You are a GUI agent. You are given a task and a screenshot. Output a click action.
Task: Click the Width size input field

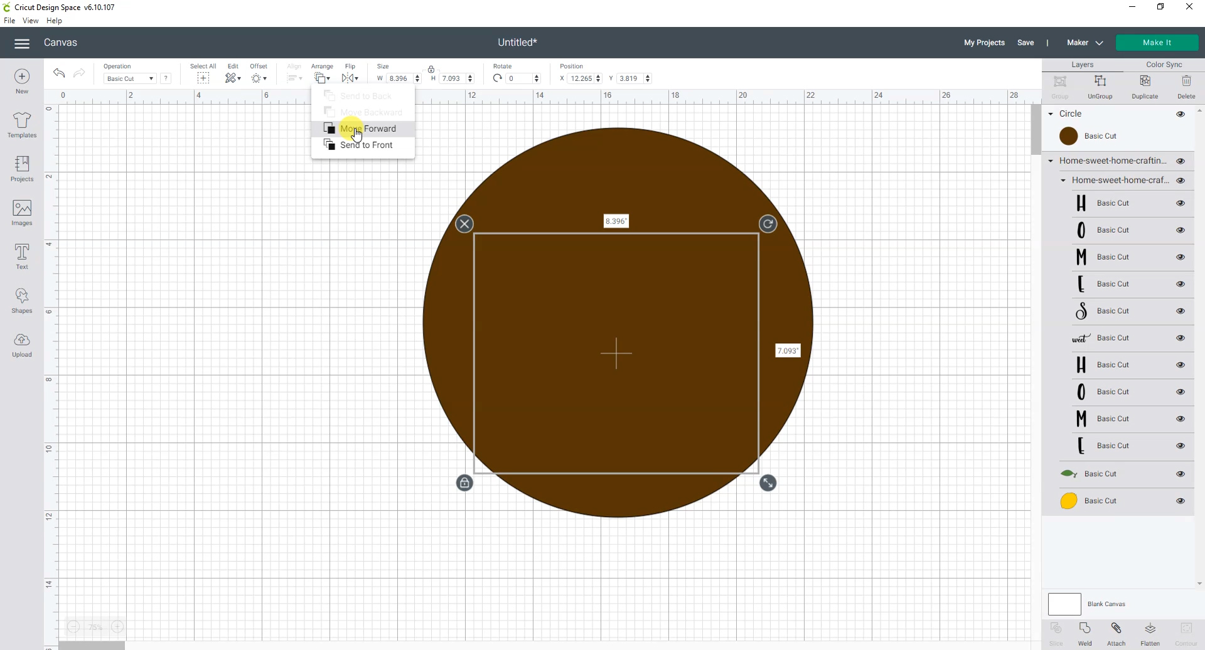[400, 78]
